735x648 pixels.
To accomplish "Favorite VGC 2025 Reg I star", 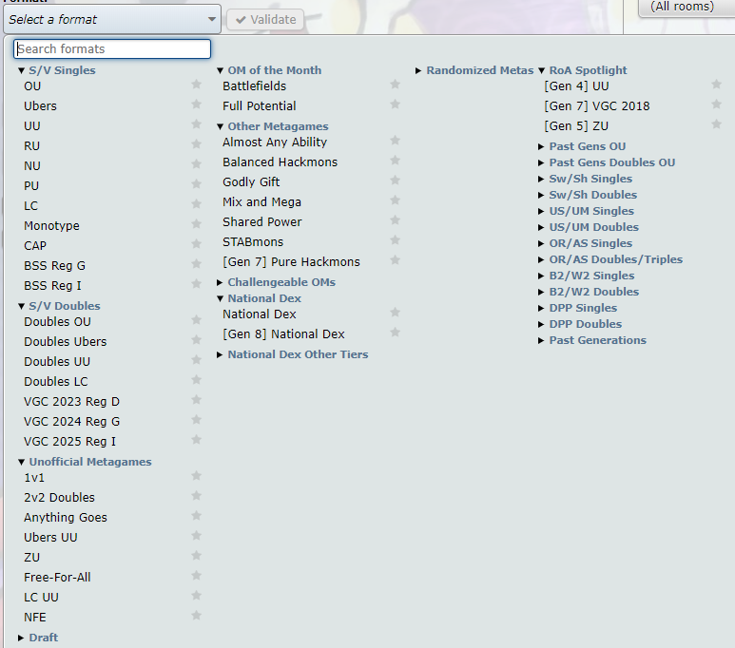I will click(x=197, y=440).
